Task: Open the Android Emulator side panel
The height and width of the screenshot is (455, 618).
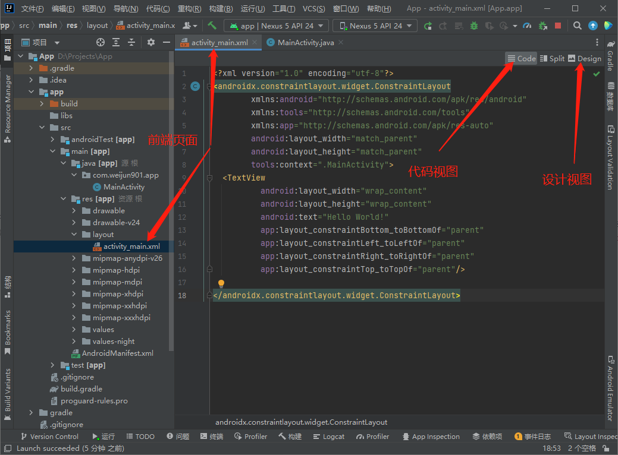Action: pos(610,388)
